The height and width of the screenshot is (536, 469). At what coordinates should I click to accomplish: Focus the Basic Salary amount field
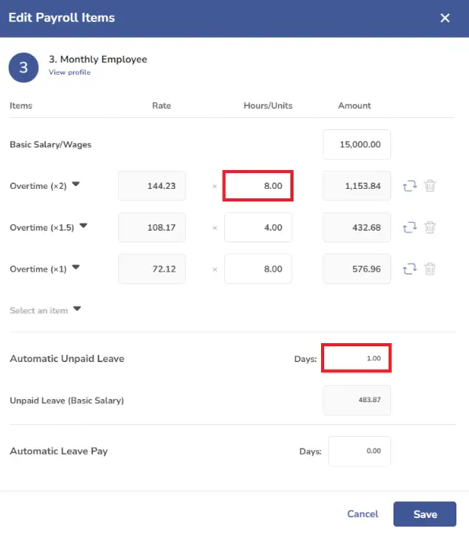[356, 144]
